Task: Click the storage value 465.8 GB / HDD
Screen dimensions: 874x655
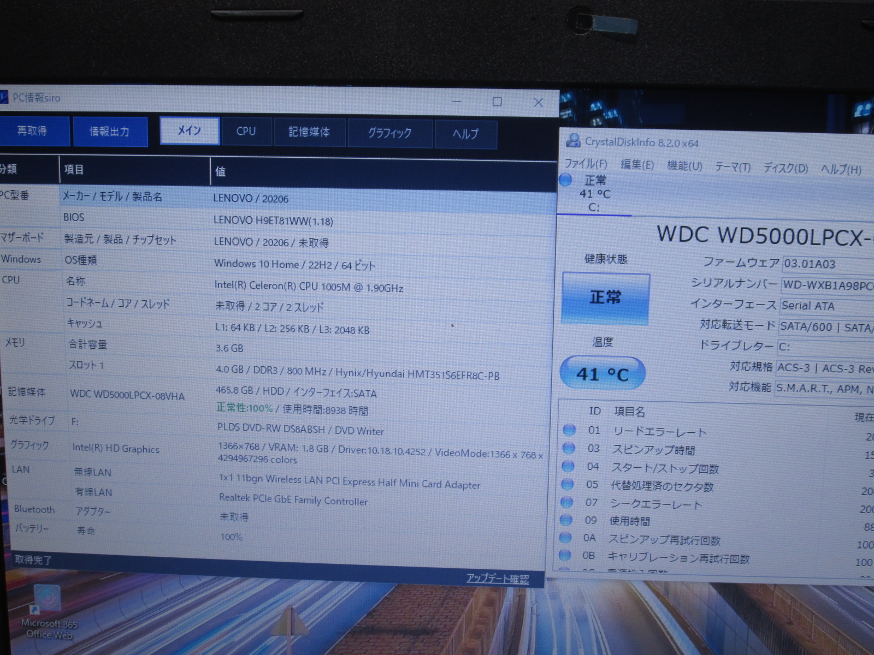Action: (297, 392)
